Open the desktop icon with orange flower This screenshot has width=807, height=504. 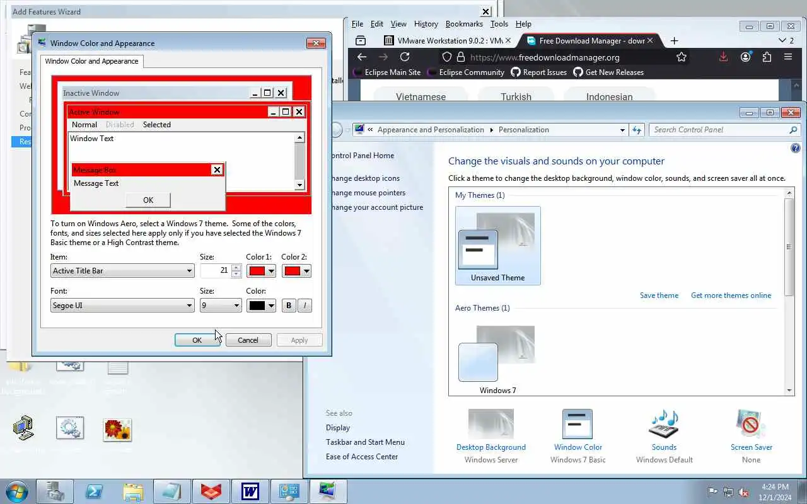tap(117, 430)
